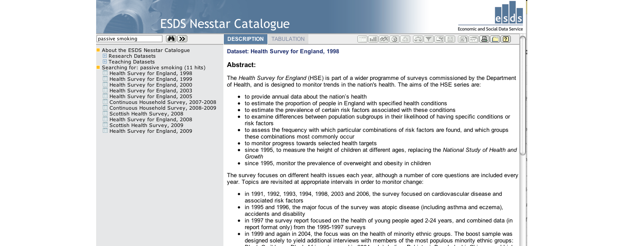Open the help question mark icon
The height and width of the screenshot is (246, 623).
coord(506,40)
